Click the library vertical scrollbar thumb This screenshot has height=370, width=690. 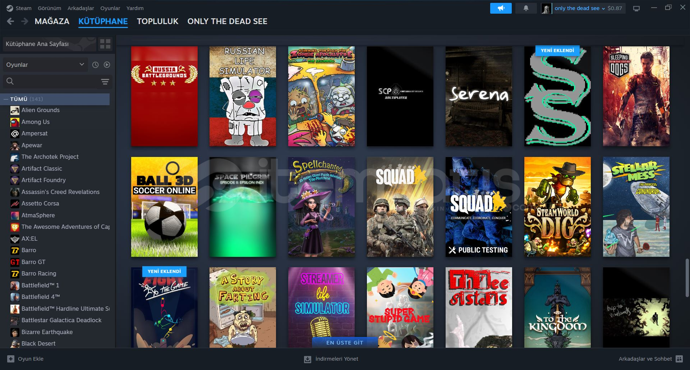[687, 278]
